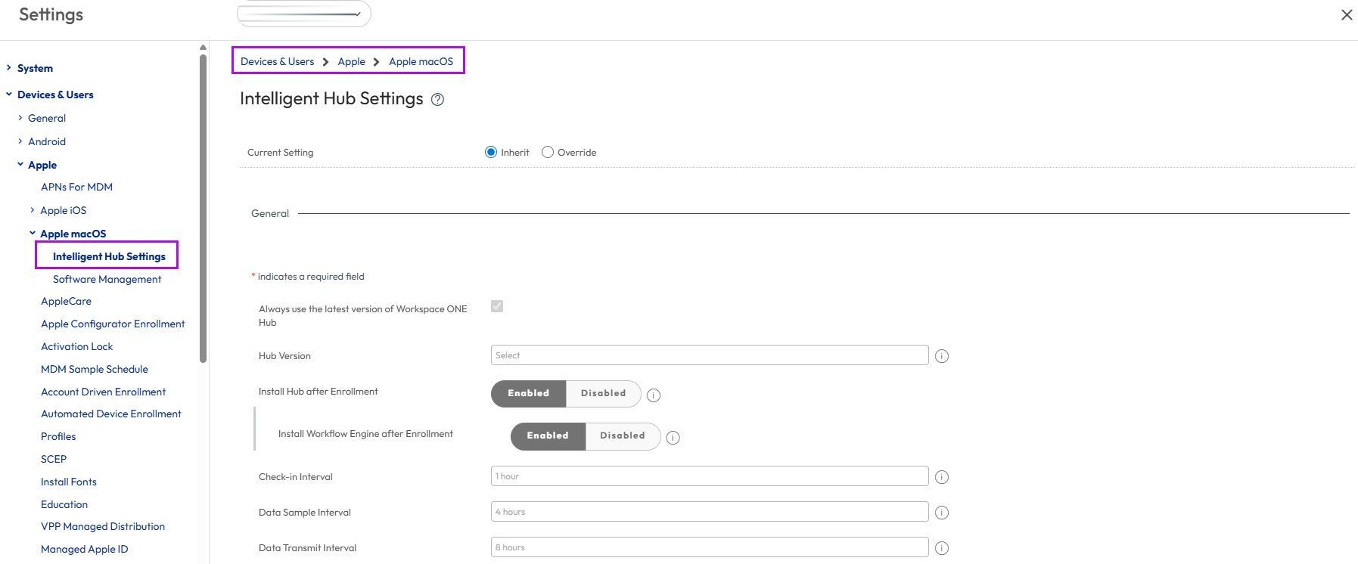Show info icon for Data Transmit Interval
This screenshot has width=1358, height=564.
click(942, 548)
